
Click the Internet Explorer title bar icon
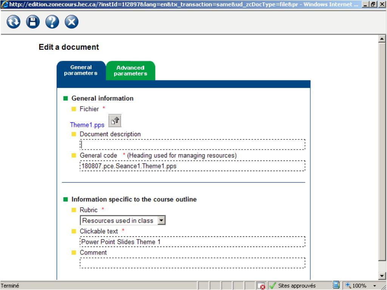coord(5,4)
